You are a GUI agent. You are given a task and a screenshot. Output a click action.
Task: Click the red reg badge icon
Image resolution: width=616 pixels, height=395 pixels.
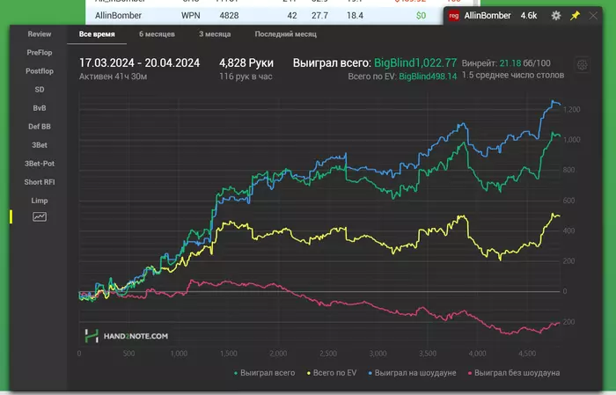pyautogui.click(x=454, y=16)
